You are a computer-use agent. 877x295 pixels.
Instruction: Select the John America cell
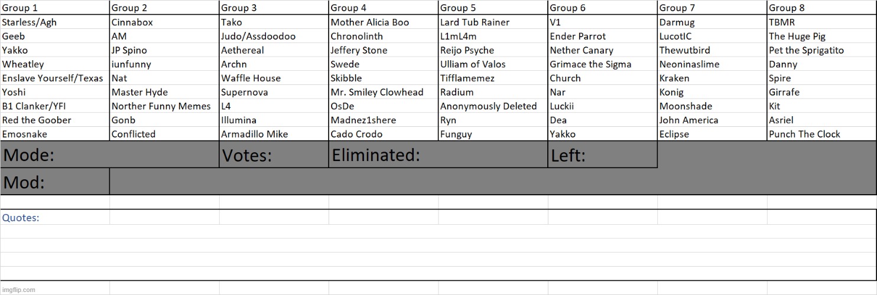pyautogui.click(x=712, y=120)
